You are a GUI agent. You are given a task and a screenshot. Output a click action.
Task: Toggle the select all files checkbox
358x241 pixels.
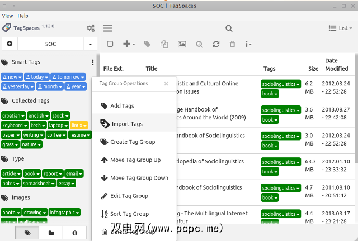(x=110, y=44)
